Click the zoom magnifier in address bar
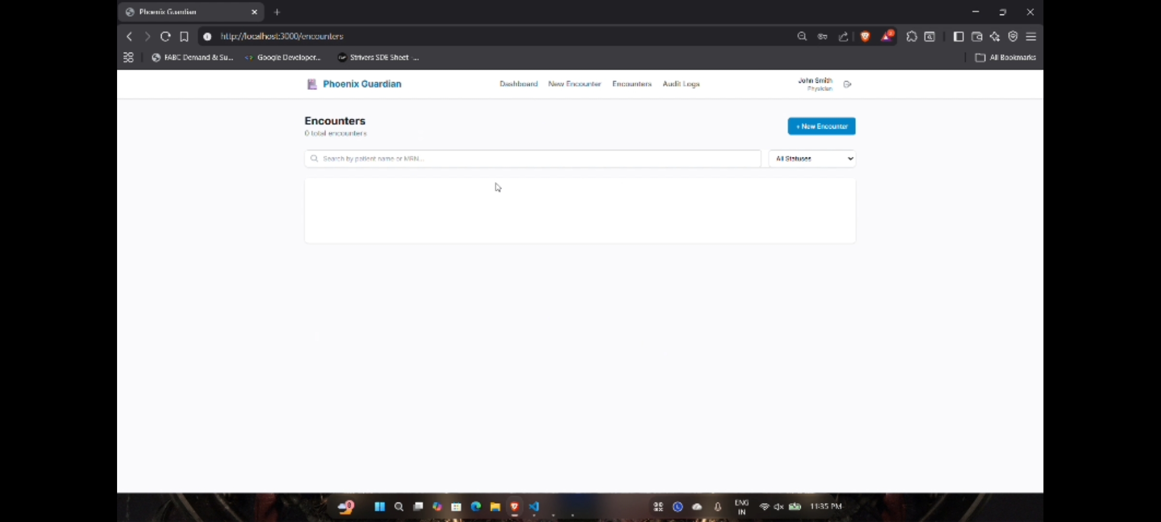This screenshot has width=1161, height=522. coord(802,36)
